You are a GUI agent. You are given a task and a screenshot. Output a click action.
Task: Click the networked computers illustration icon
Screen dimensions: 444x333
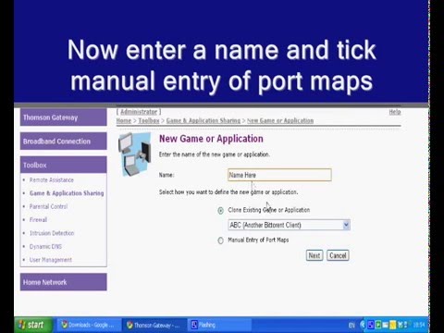135,154
